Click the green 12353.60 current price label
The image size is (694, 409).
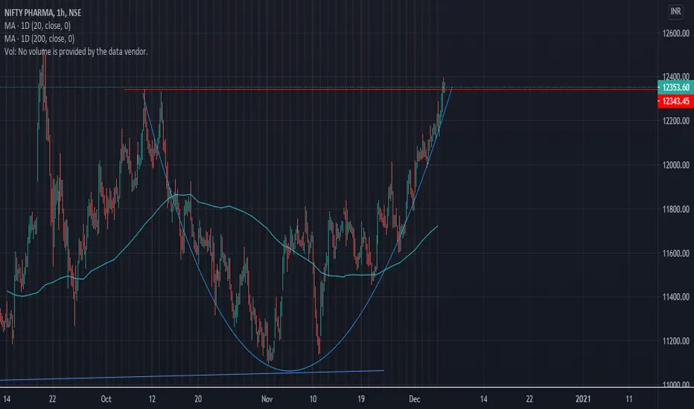[676, 87]
